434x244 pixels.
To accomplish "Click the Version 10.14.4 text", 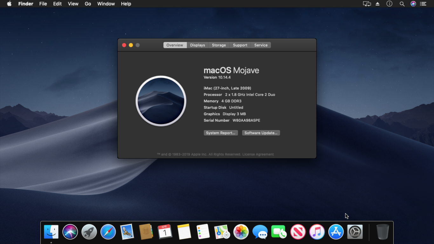I will coord(217,78).
